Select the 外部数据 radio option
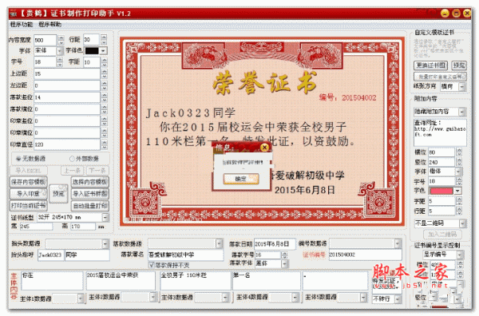479x316 pixels. pos(84,159)
